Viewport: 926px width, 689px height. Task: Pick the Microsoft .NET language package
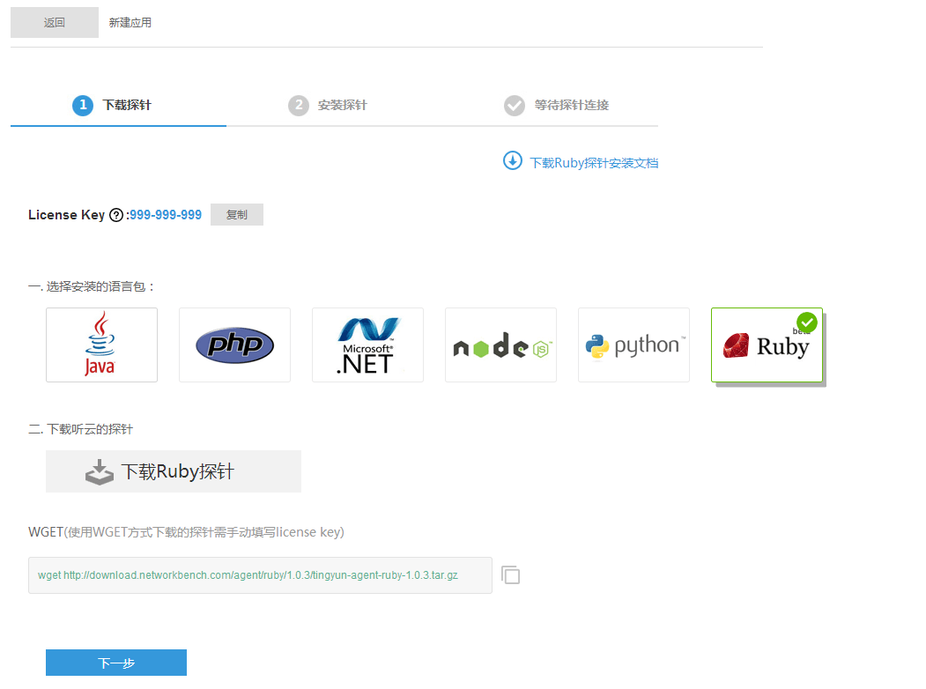[367, 344]
